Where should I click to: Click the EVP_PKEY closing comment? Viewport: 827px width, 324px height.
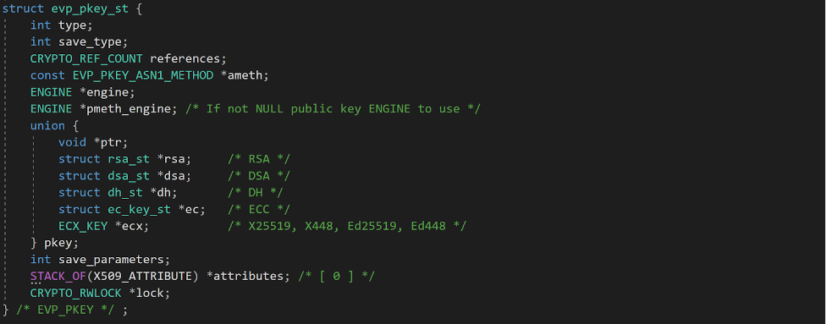coord(65,310)
